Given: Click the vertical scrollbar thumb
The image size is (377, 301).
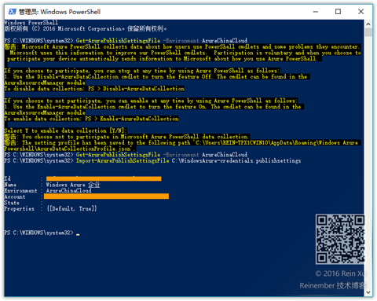Looking at the screenshot, I should (368, 32).
